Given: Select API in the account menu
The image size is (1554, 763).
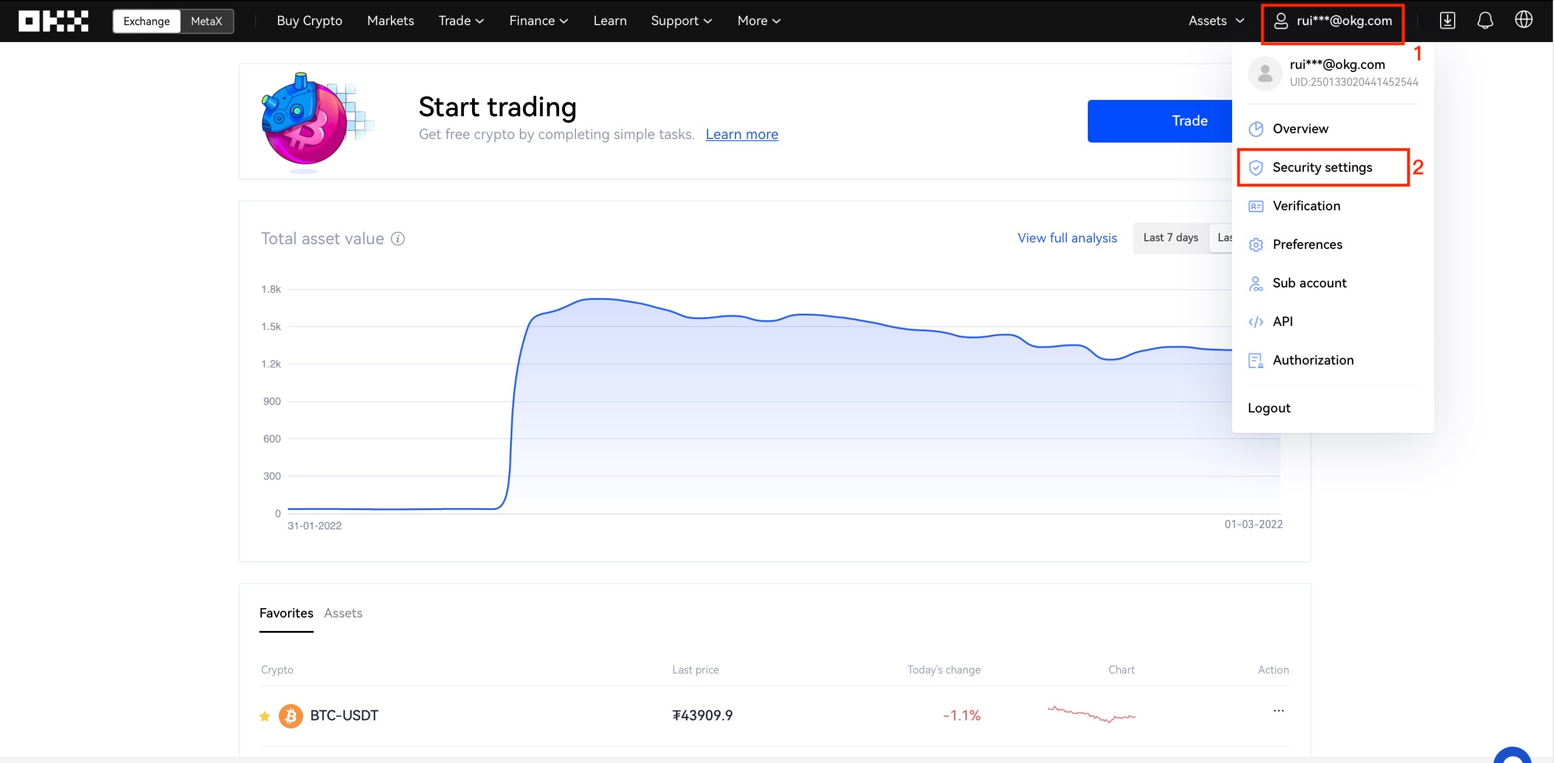Looking at the screenshot, I should [x=1332, y=322].
